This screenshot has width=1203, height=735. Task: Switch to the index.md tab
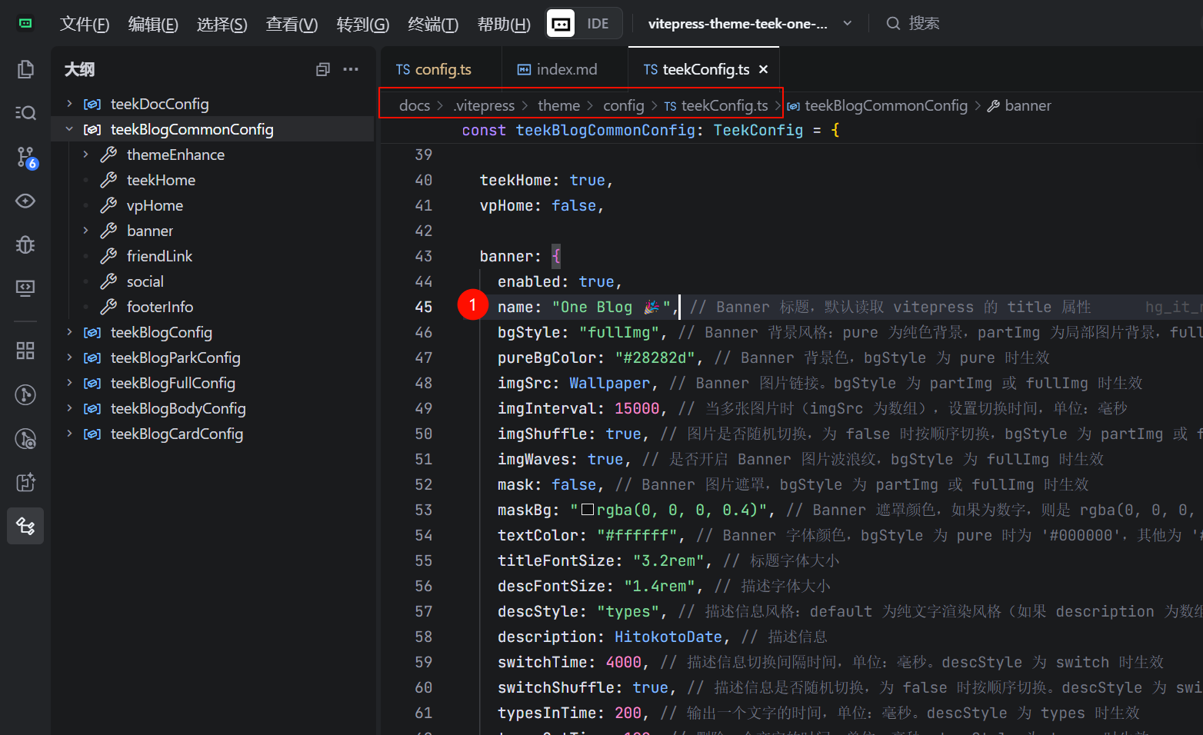coord(565,69)
